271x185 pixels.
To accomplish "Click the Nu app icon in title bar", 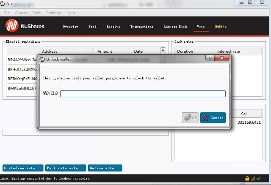I will coord(2,4).
